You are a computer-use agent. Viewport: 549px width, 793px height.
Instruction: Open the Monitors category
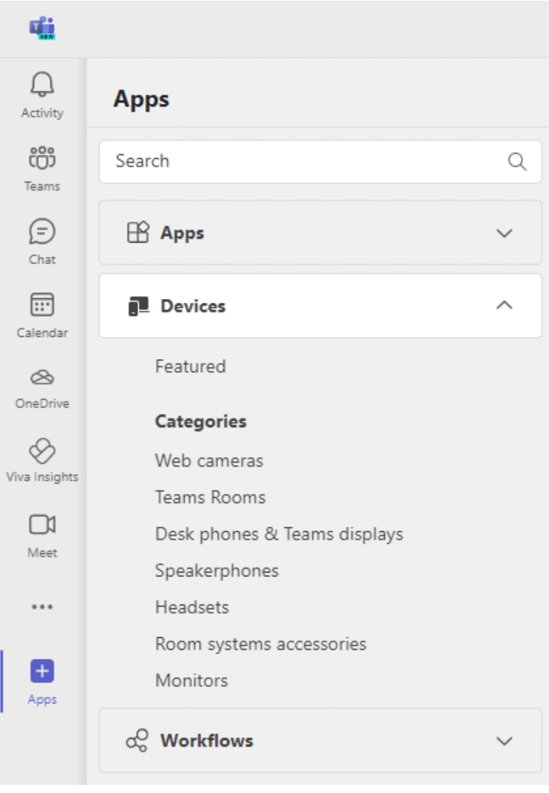[191, 680]
